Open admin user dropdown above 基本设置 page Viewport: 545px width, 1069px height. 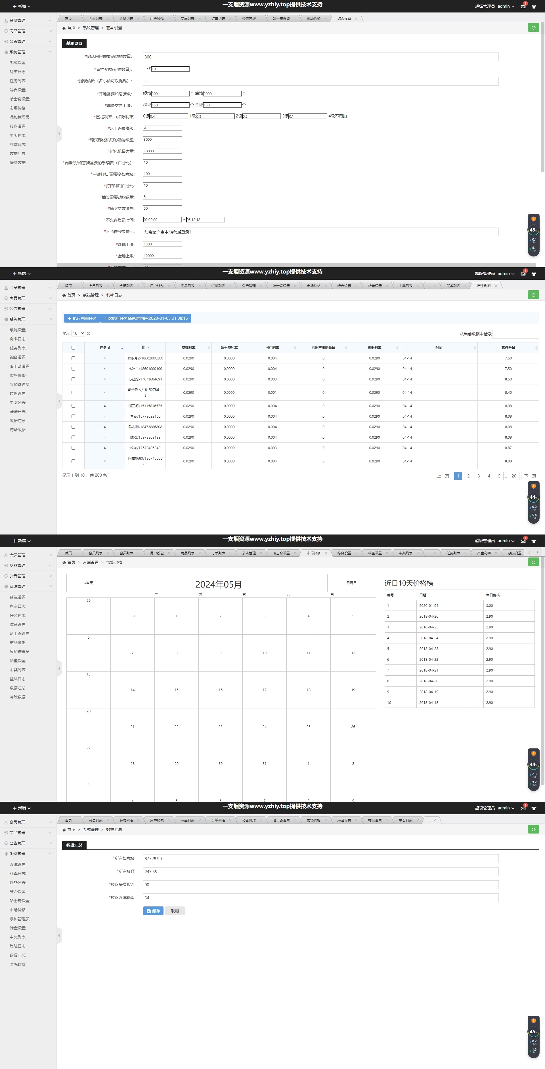tap(506, 6)
